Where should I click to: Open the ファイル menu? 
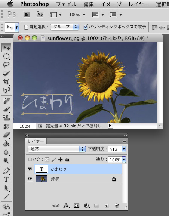(x=66, y=4)
